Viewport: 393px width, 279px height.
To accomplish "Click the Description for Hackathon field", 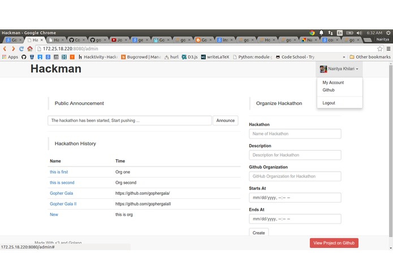I will tap(295, 155).
